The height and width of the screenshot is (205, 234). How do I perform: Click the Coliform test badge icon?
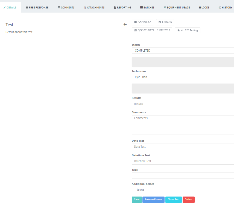[x=160, y=22]
